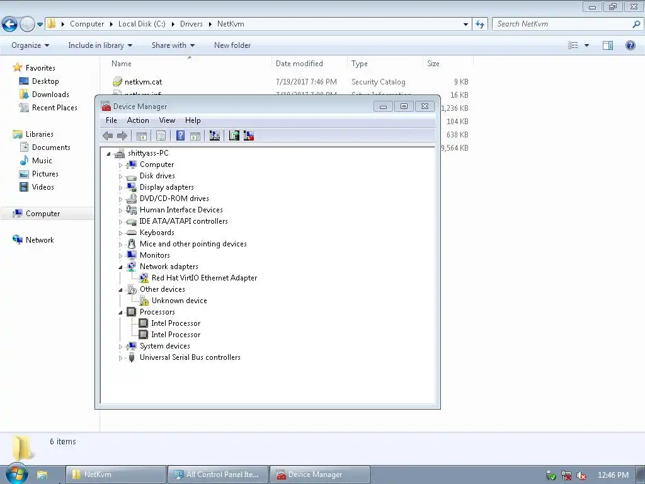Open the Change your view dropdown arrow
Image resolution: width=645 pixels, height=484 pixels.
pyautogui.click(x=586, y=45)
